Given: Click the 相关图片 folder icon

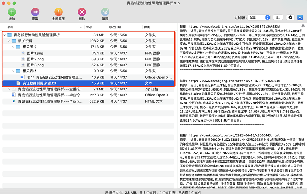Looking at the screenshot, I should click(x=18, y=47).
